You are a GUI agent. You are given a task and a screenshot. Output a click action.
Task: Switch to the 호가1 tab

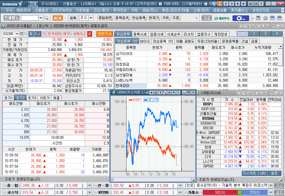pyautogui.click(x=8, y=98)
